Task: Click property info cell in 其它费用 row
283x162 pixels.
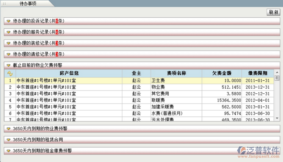Action: 69,94
